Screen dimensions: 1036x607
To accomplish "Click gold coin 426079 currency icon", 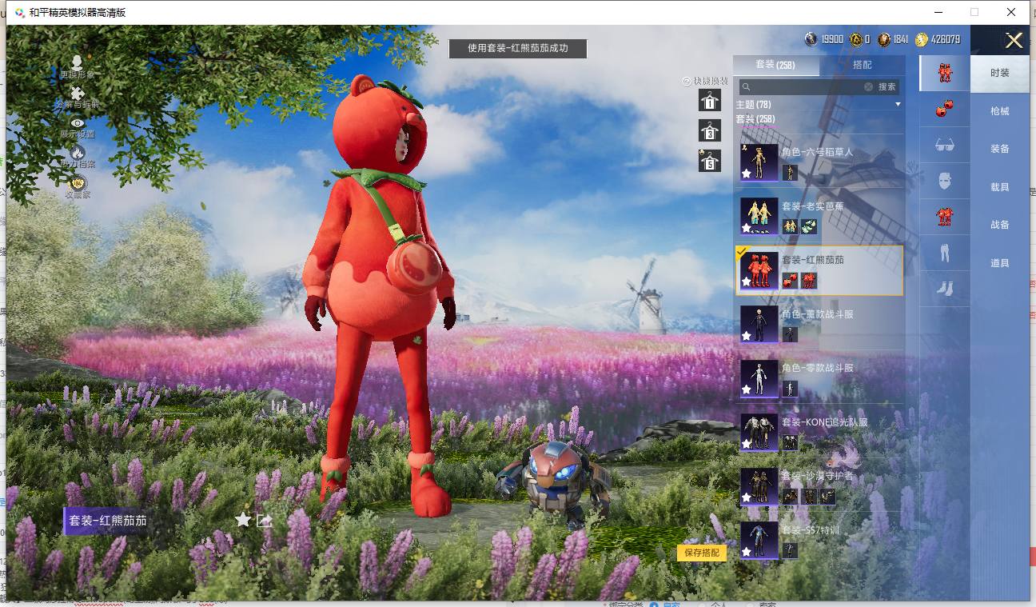I will pos(922,39).
